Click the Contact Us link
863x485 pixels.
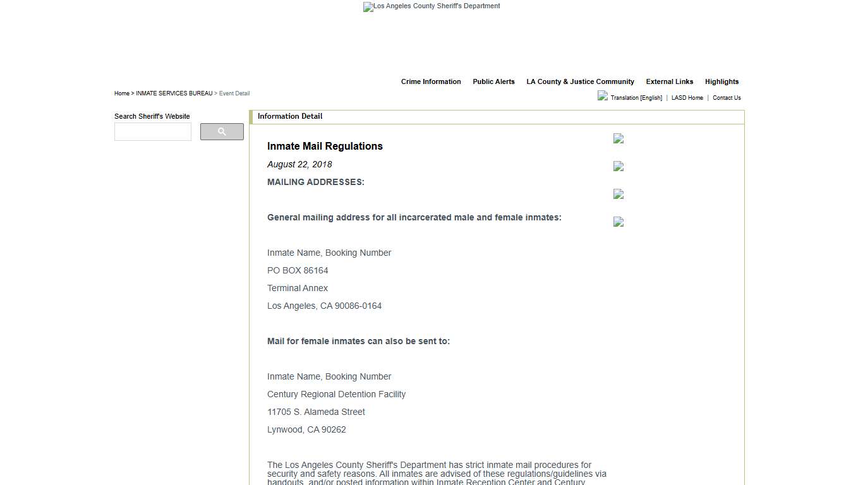pos(727,98)
